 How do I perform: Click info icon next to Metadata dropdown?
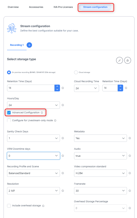coord(130,138)
